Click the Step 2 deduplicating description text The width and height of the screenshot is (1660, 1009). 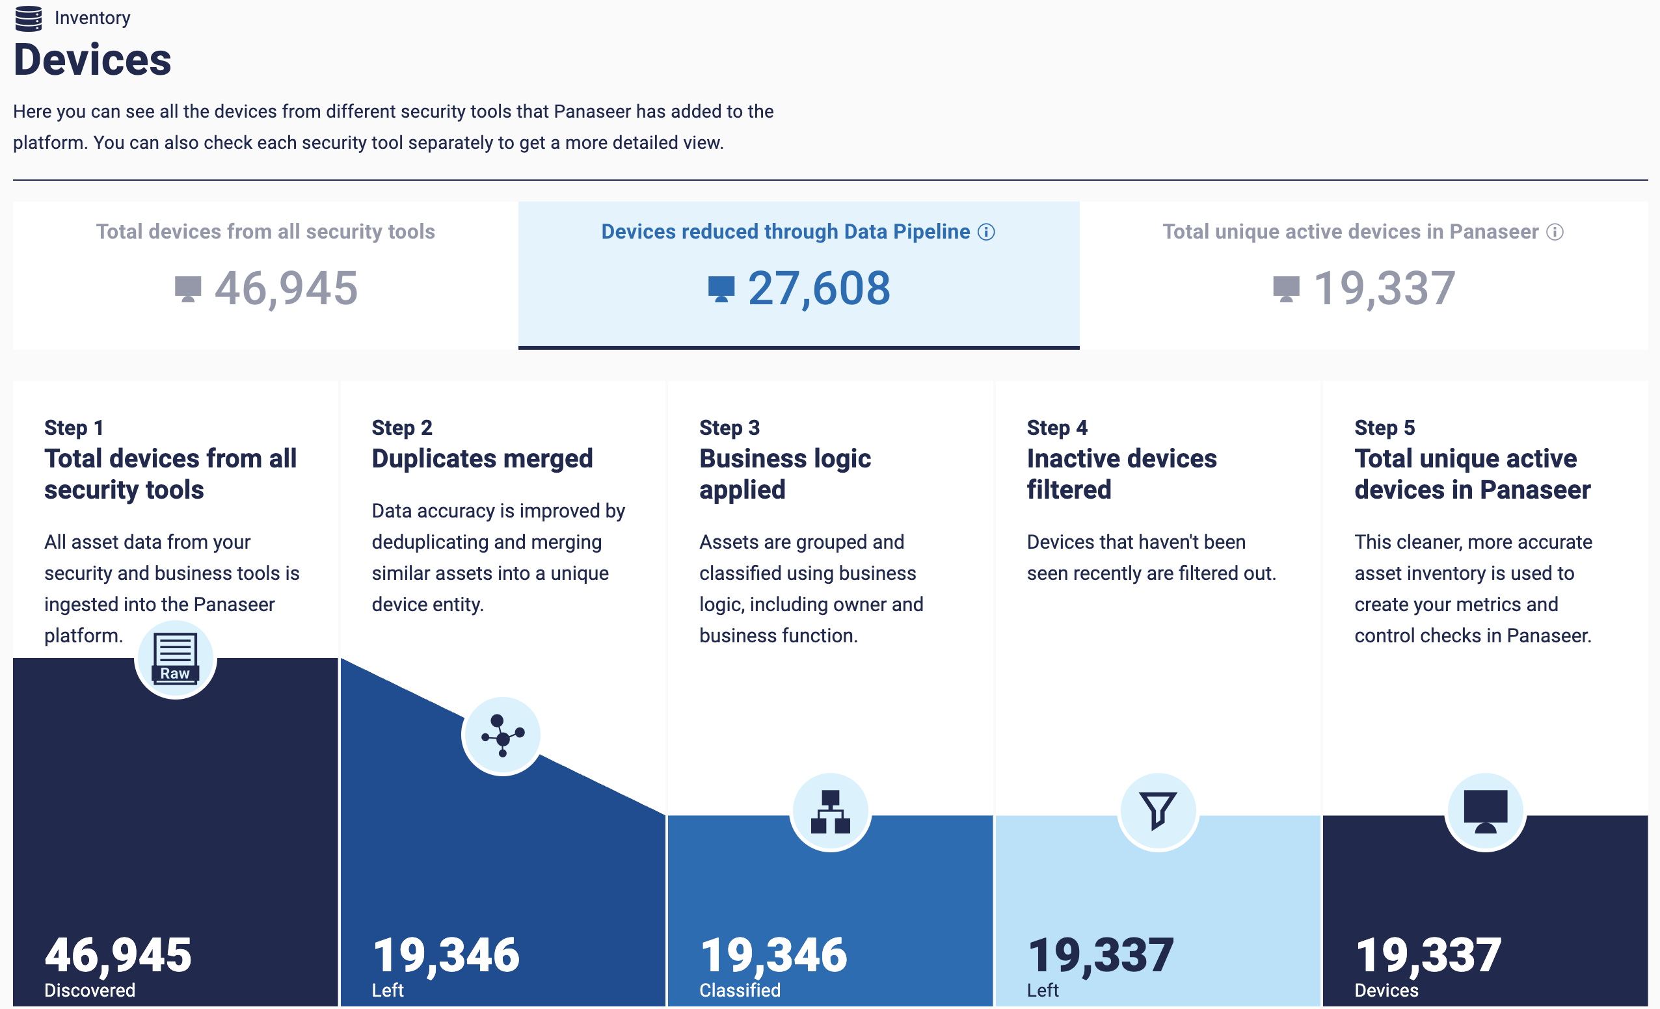coord(498,558)
